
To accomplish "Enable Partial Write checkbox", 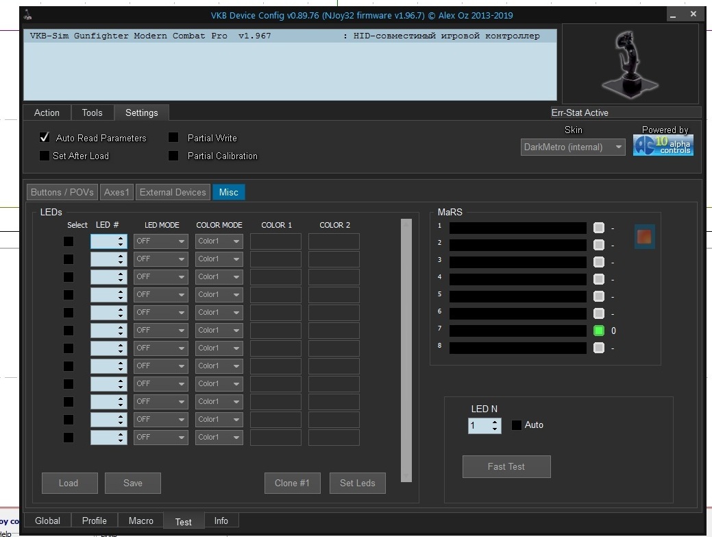I will tap(173, 138).
